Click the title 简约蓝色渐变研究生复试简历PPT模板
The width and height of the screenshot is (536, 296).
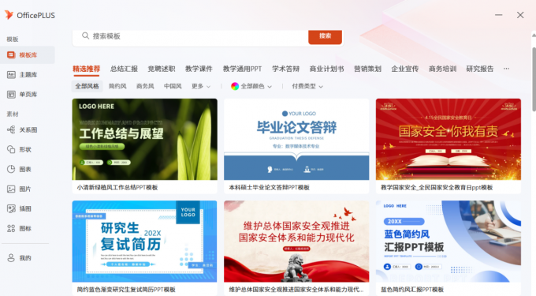click(x=126, y=290)
